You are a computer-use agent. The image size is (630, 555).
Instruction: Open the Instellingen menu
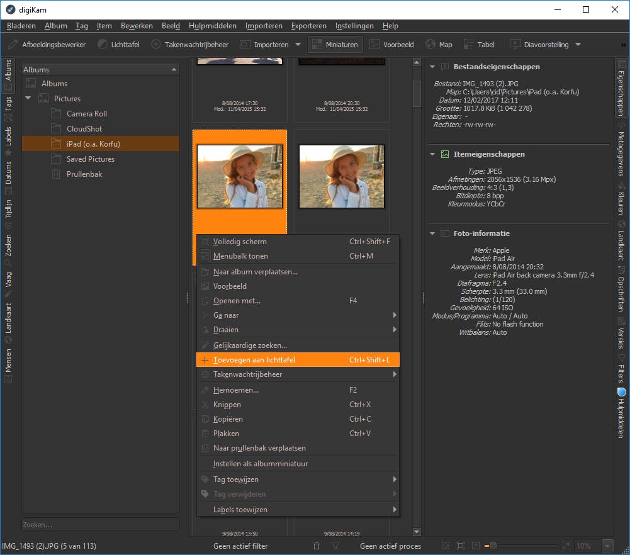[x=354, y=26]
